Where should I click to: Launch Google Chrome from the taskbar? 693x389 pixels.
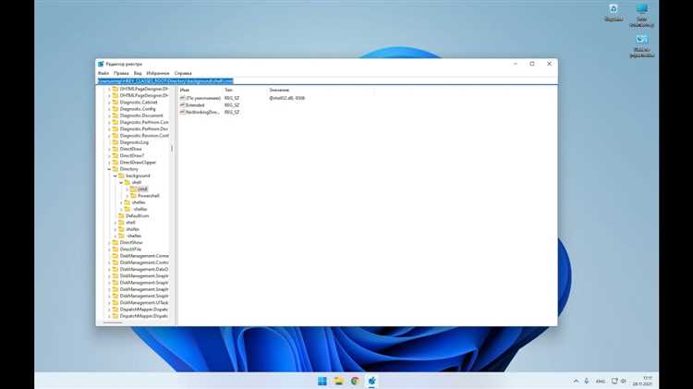coord(355,381)
